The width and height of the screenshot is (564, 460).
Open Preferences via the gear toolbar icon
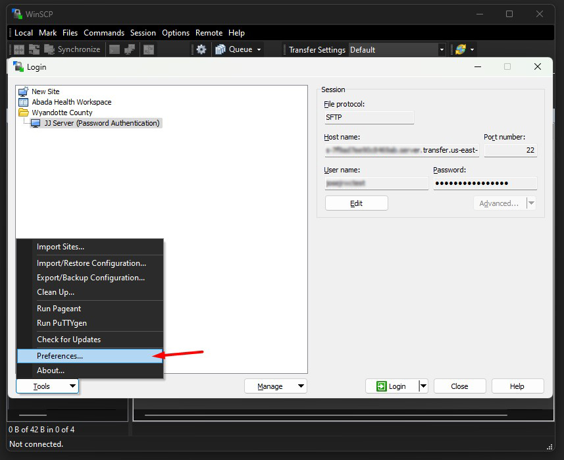pyautogui.click(x=201, y=49)
